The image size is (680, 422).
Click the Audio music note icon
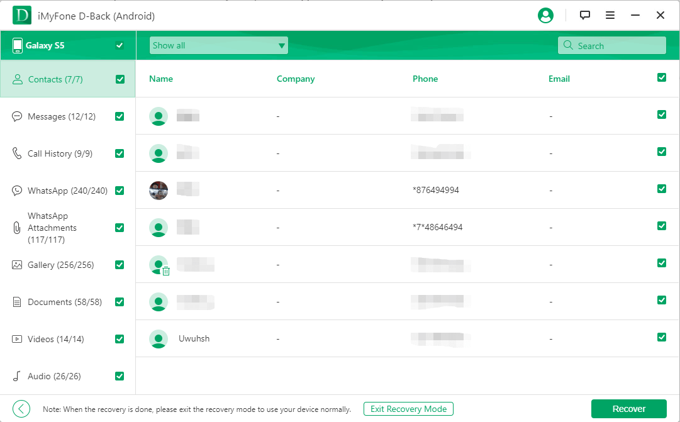coord(16,376)
